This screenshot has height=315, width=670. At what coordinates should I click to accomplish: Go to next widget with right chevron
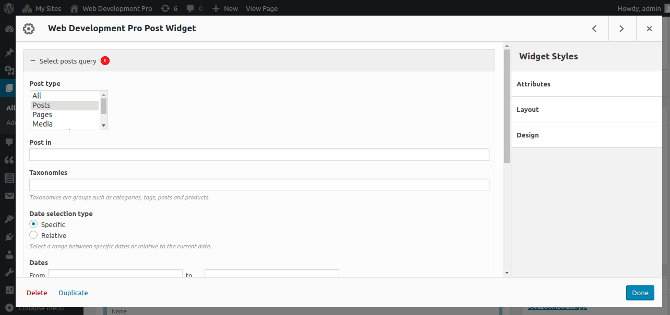click(621, 29)
